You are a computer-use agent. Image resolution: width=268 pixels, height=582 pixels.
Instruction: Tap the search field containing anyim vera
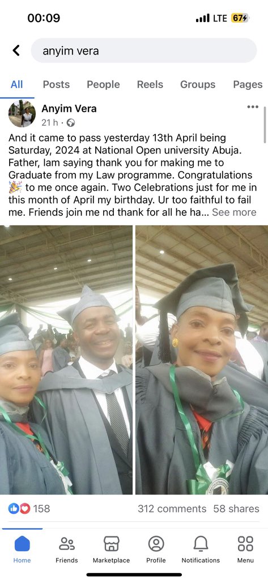[x=143, y=51]
